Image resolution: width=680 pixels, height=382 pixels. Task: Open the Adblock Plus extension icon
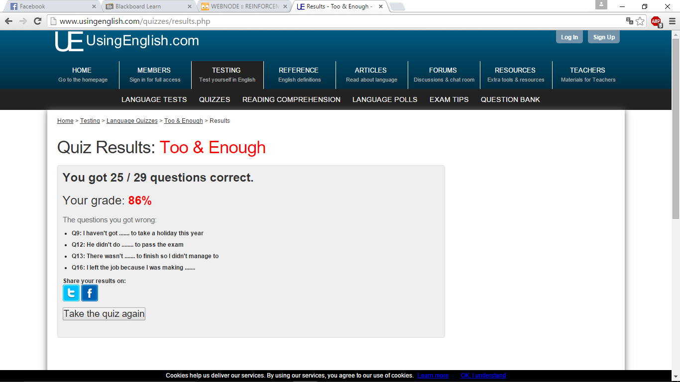pos(656,21)
